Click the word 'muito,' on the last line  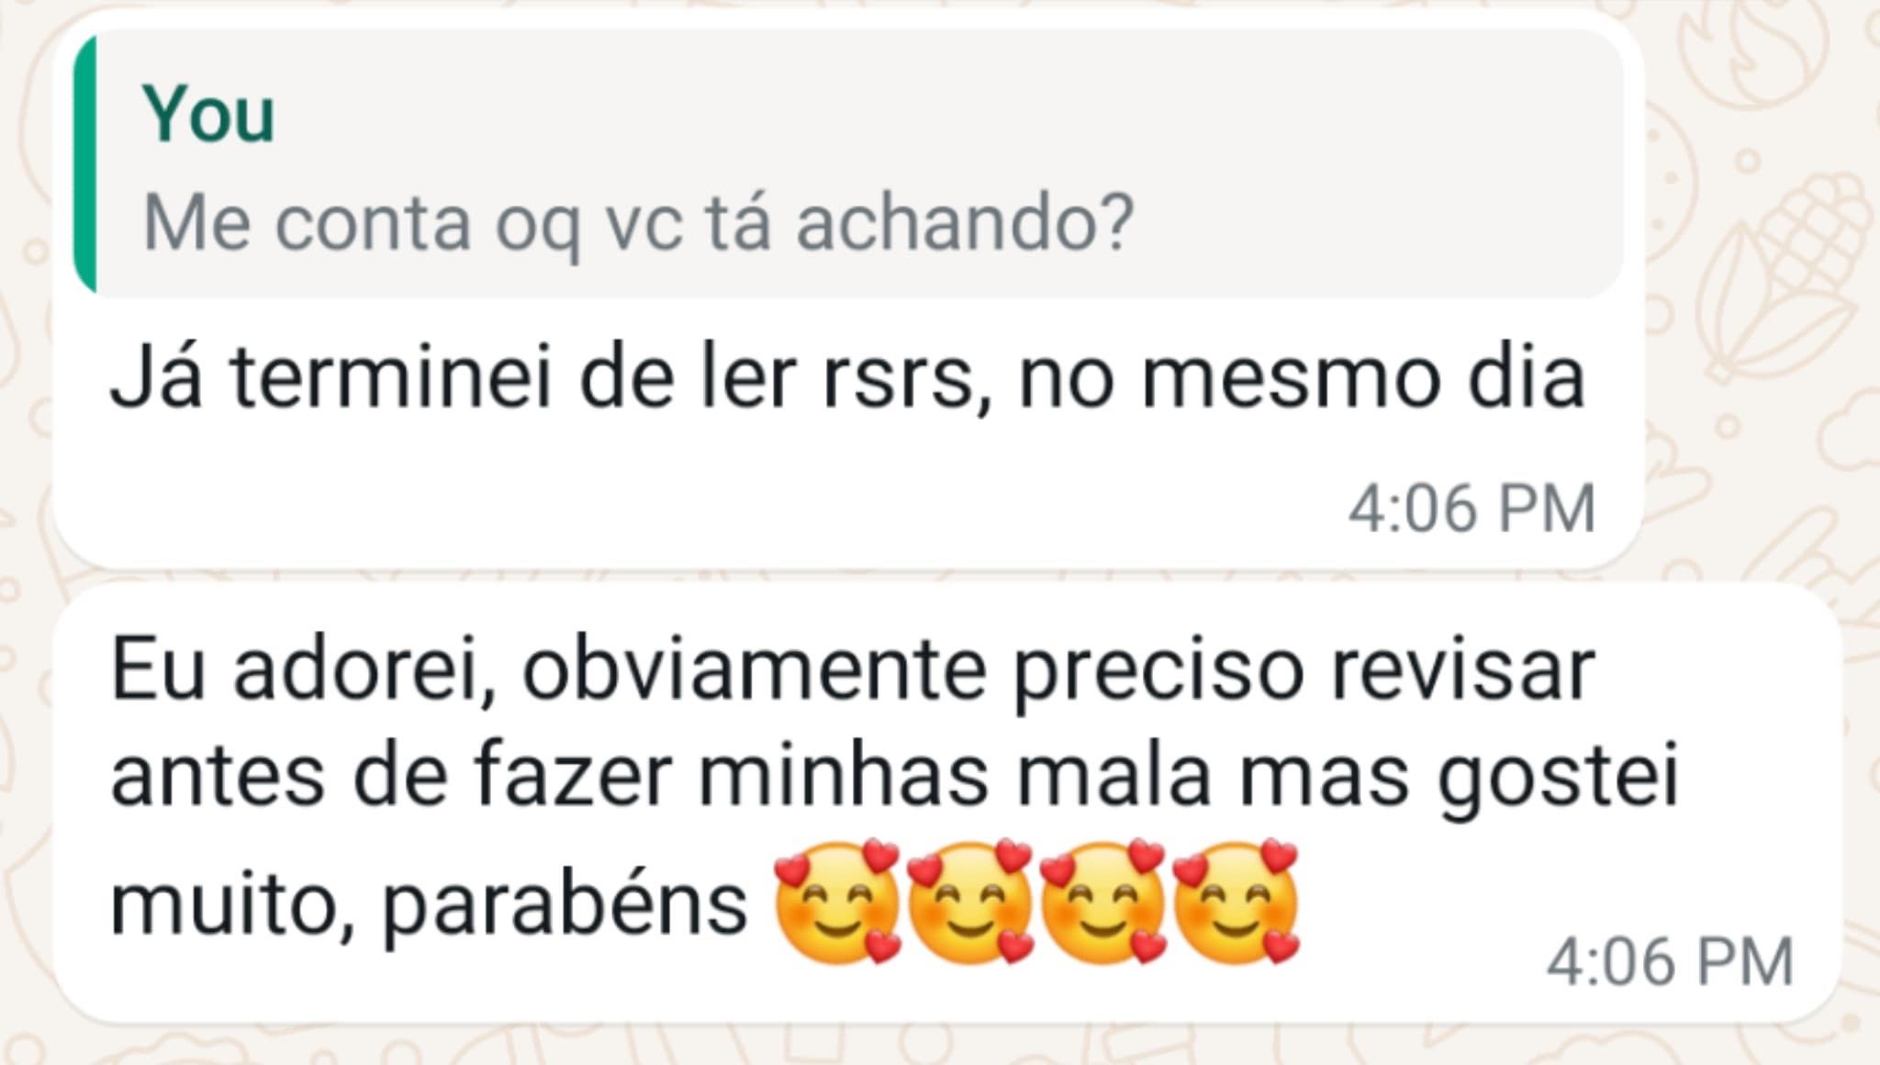coord(232,905)
